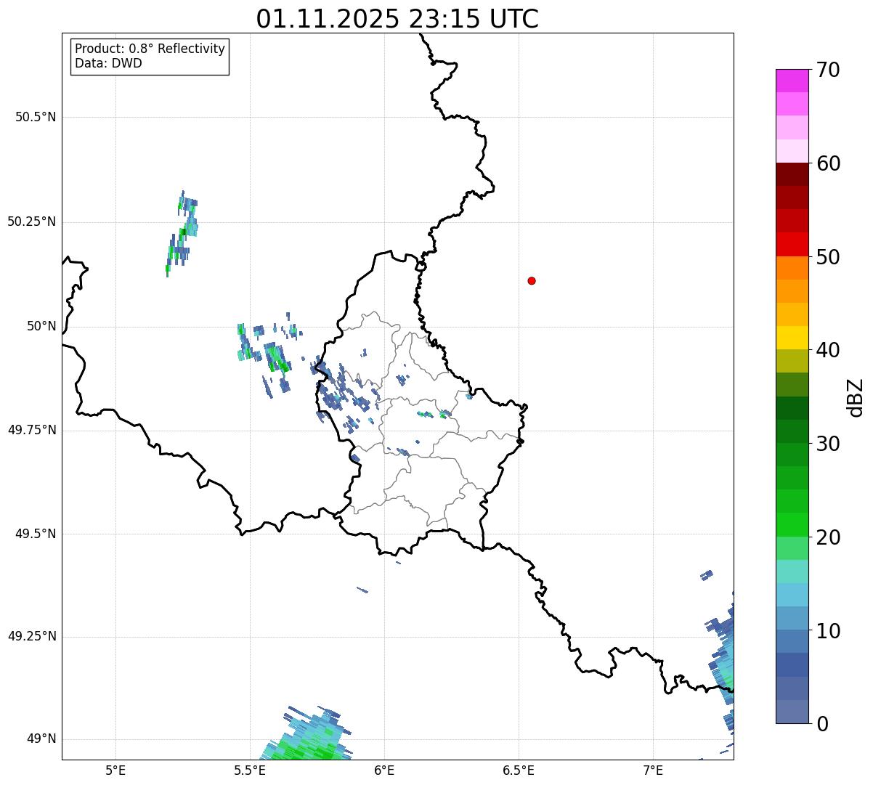Click the 30 value on colorbar
The height and width of the screenshot is (785, 873).
(x=828, y=444)
